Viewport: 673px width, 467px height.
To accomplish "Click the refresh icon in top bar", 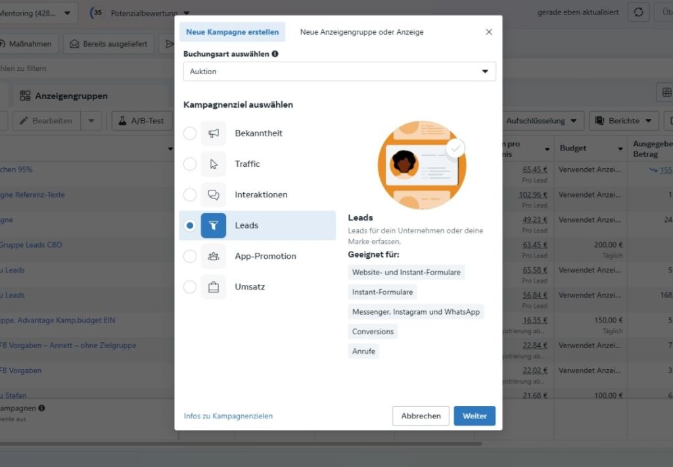I will pyautogui.click(x=638, y=12).
